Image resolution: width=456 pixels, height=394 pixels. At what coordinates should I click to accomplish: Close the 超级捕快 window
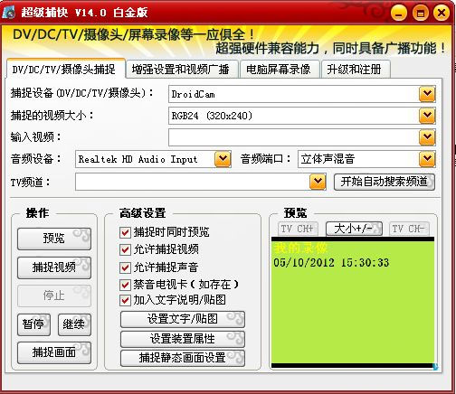442,14
